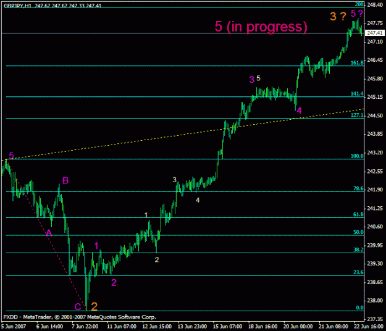The image size is (386, 331).
Task: Click "7 Jun 22:00" on the time axis
Action: (85, 326)
